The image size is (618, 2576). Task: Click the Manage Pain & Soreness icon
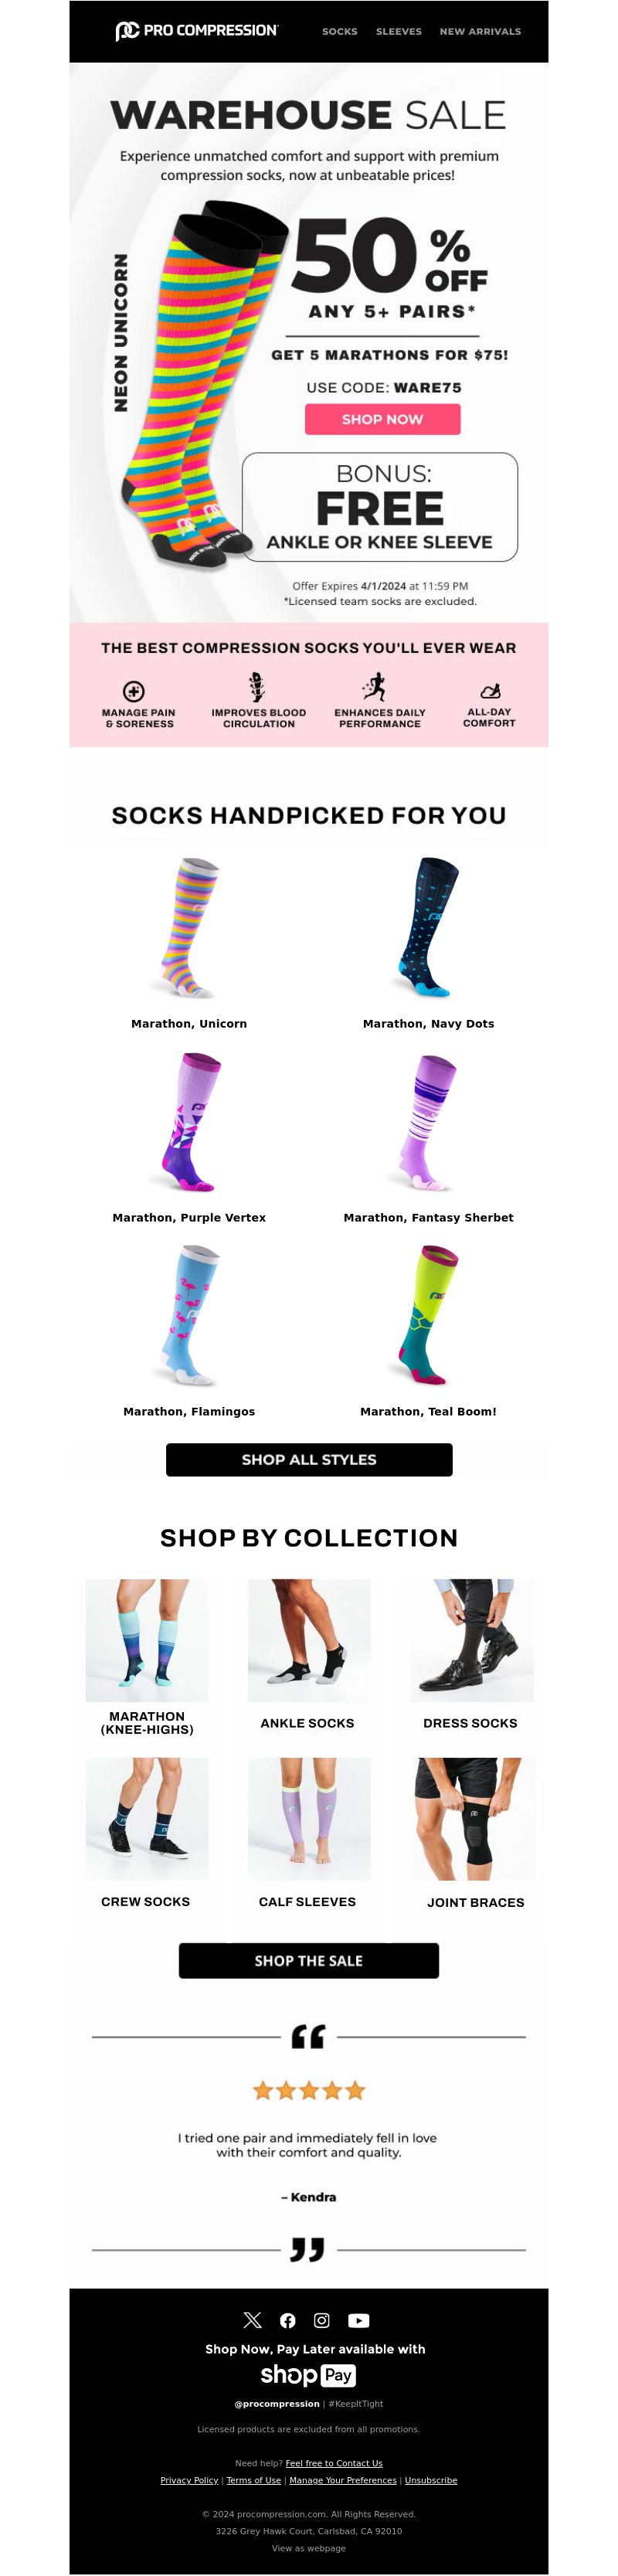coord(134,691)
